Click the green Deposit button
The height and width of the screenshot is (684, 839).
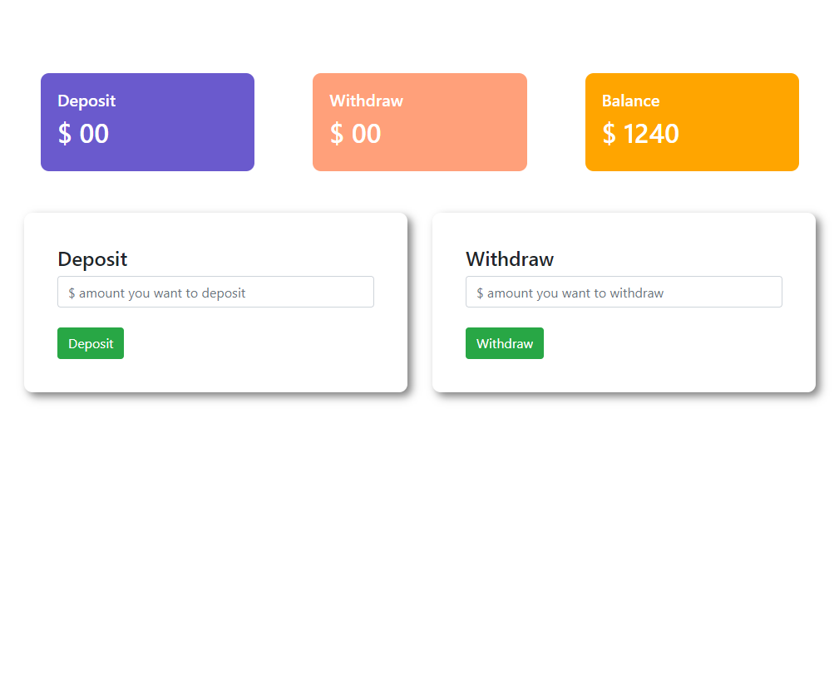click(91, 343)
